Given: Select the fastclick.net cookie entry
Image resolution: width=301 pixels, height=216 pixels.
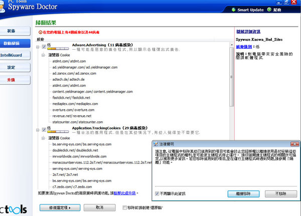Looking at the screenshot, I should [x=71, y=98].
